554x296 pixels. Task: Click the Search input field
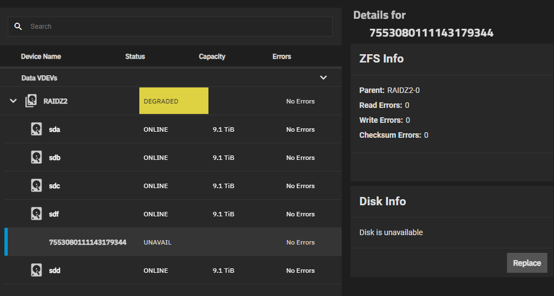click(170, 26)
